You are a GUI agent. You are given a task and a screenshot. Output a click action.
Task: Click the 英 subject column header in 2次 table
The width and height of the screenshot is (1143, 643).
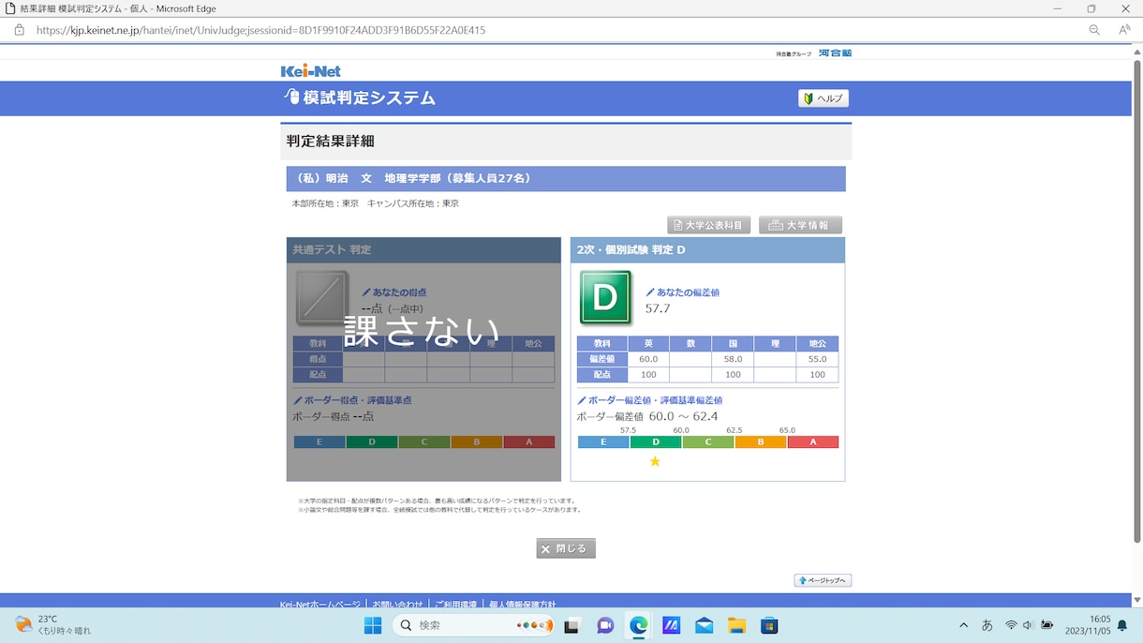click(648, 344)
